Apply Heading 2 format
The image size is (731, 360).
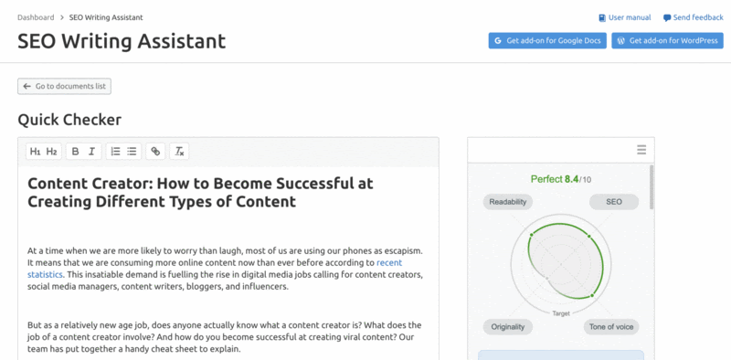pos(51,152)
